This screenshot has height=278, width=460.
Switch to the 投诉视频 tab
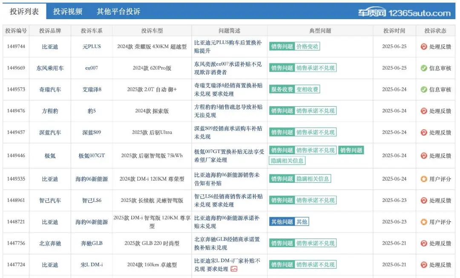[x=68, y=11]
